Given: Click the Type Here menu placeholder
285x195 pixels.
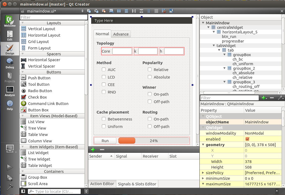Looking at the screenshot, I should 104,21.
